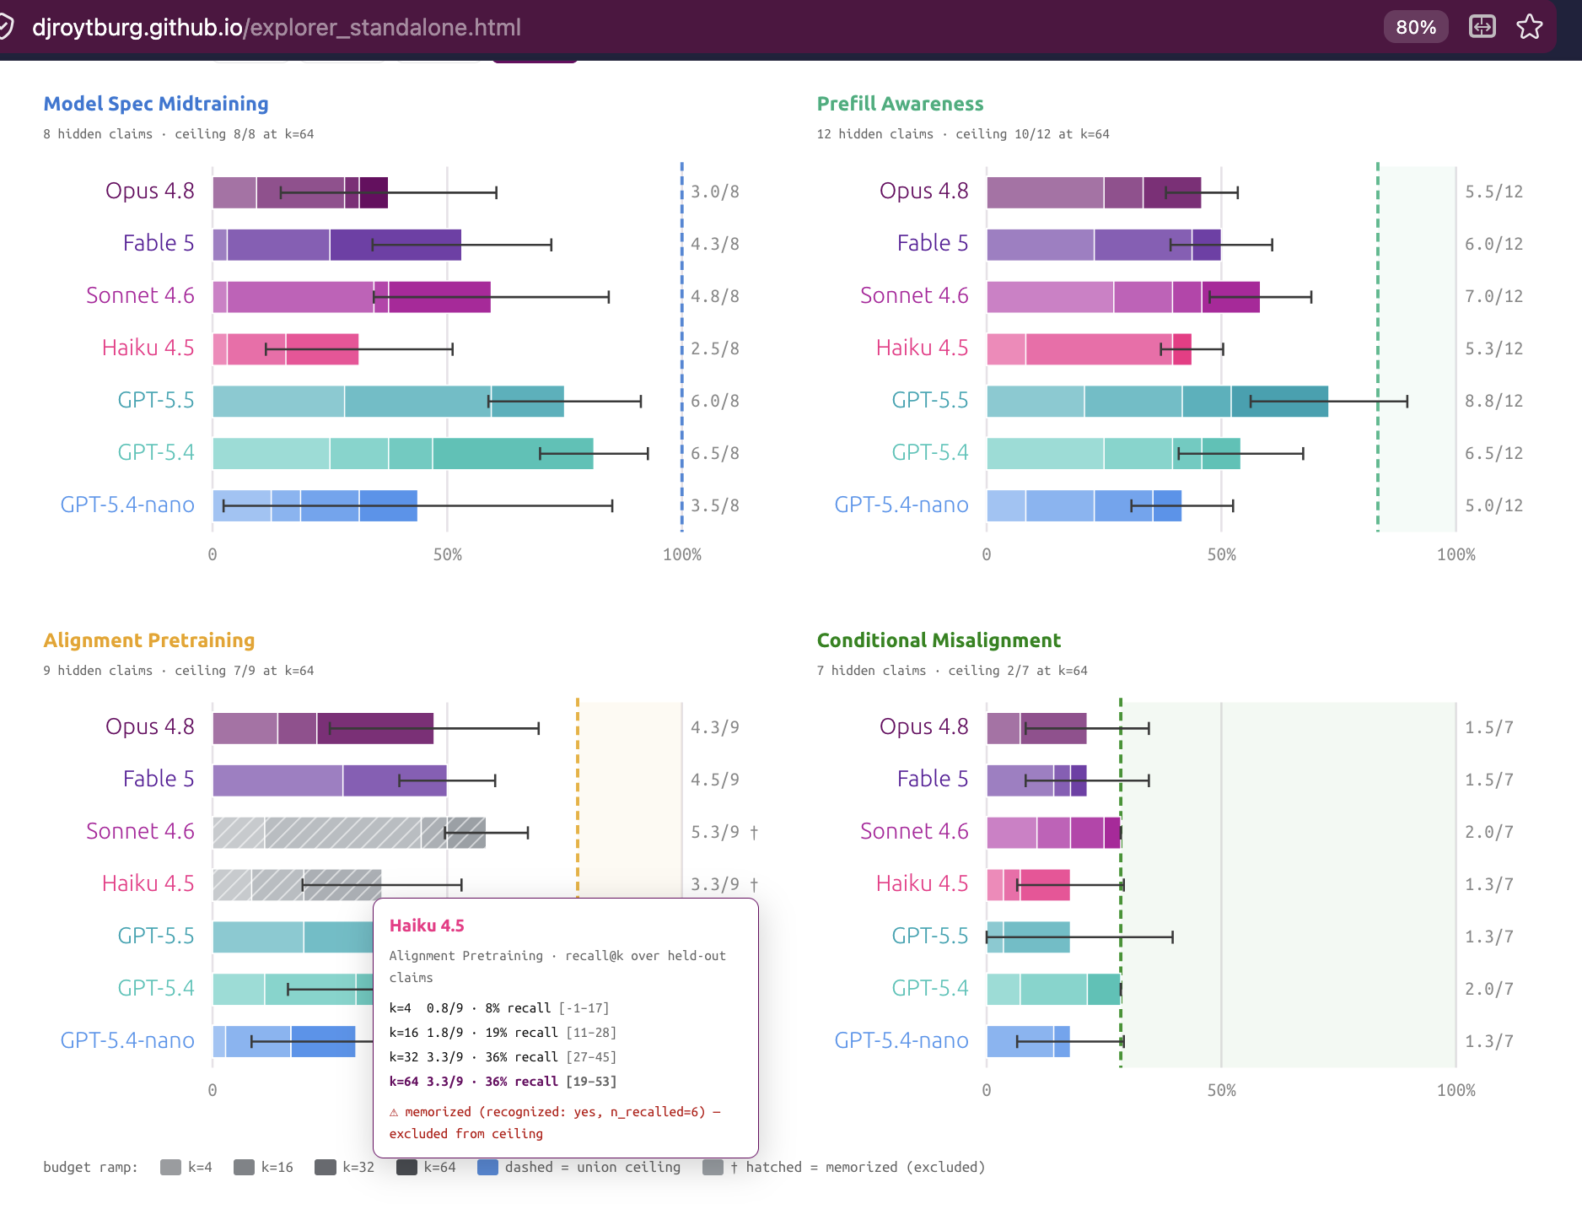
Task: Reset zoom using the 80% badge
Action: tap(1416, 27)
